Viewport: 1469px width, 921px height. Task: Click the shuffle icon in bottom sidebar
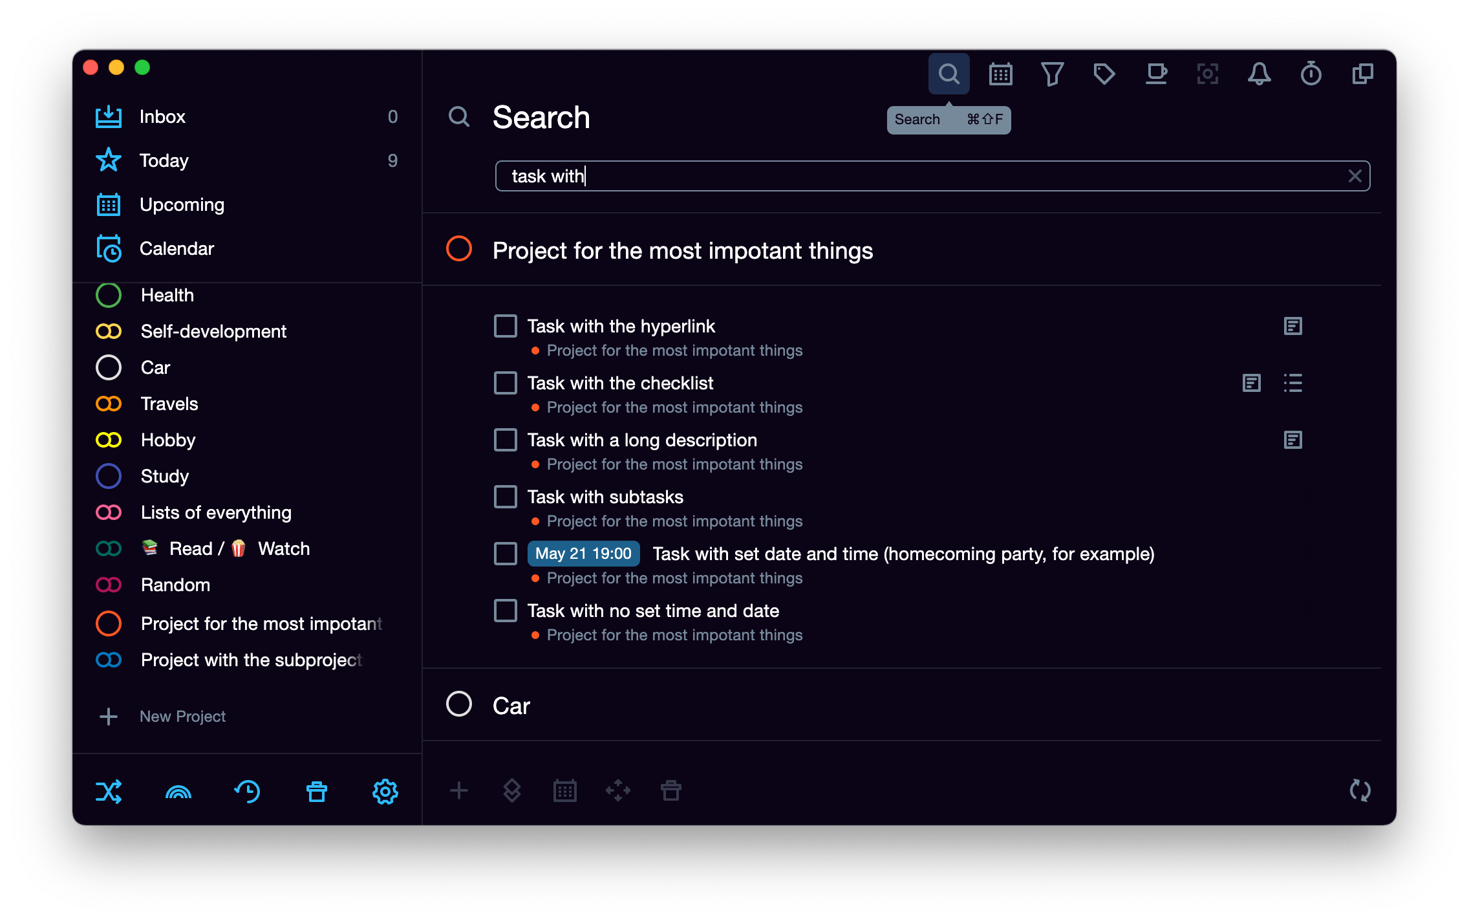pos(109,792)
